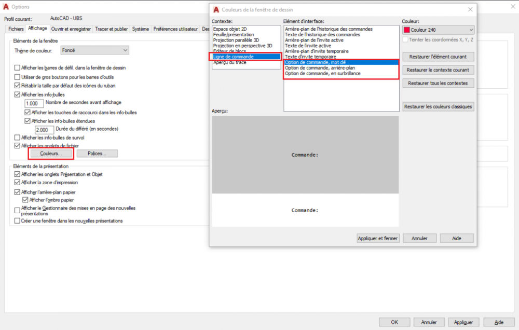Viewport: 519px width, 330px height.
Task: Click Appliquer et fermer button
Action: coord(378,238)
